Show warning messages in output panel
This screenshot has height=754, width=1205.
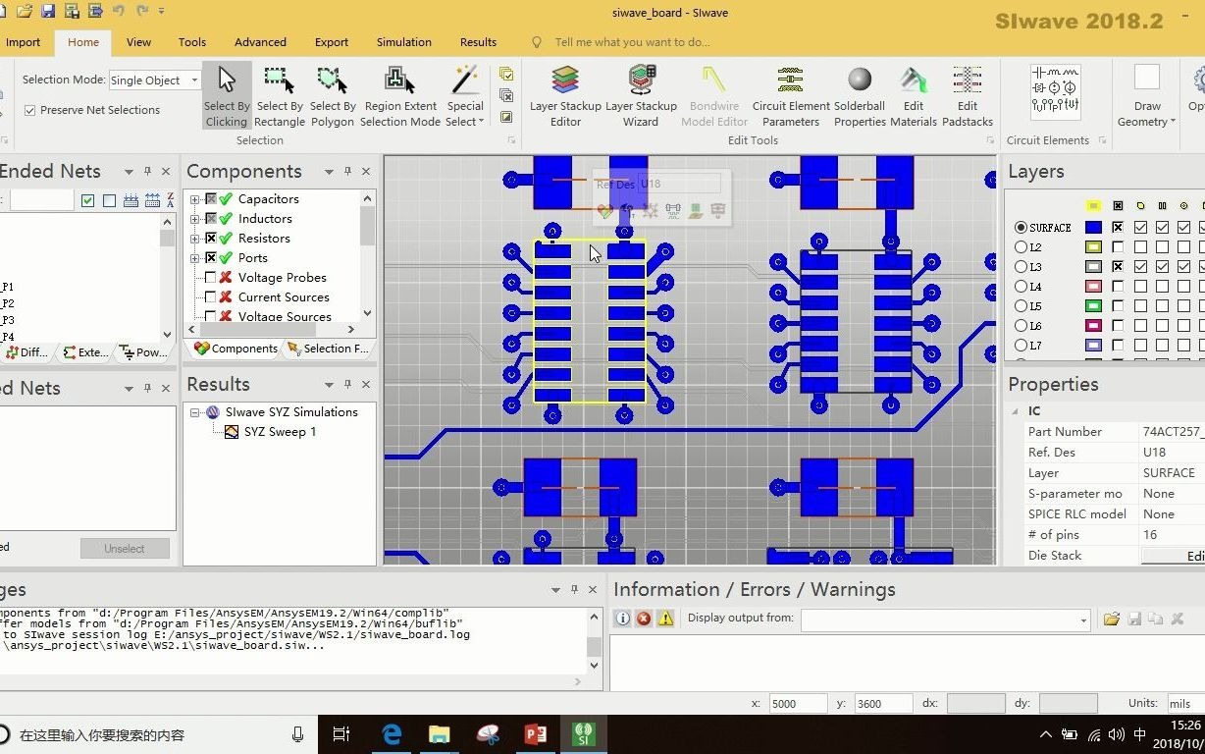[665, 619]
